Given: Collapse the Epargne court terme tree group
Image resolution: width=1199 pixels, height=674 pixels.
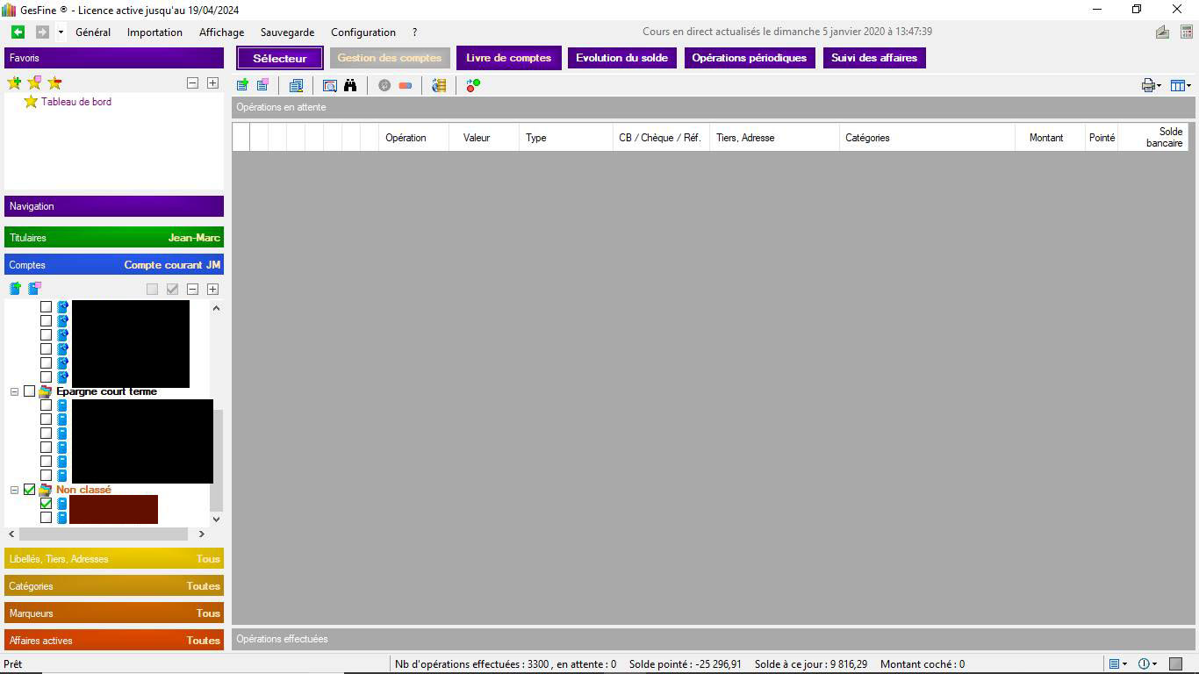Looking at the screenshot, I should click(x=14, y=391).
